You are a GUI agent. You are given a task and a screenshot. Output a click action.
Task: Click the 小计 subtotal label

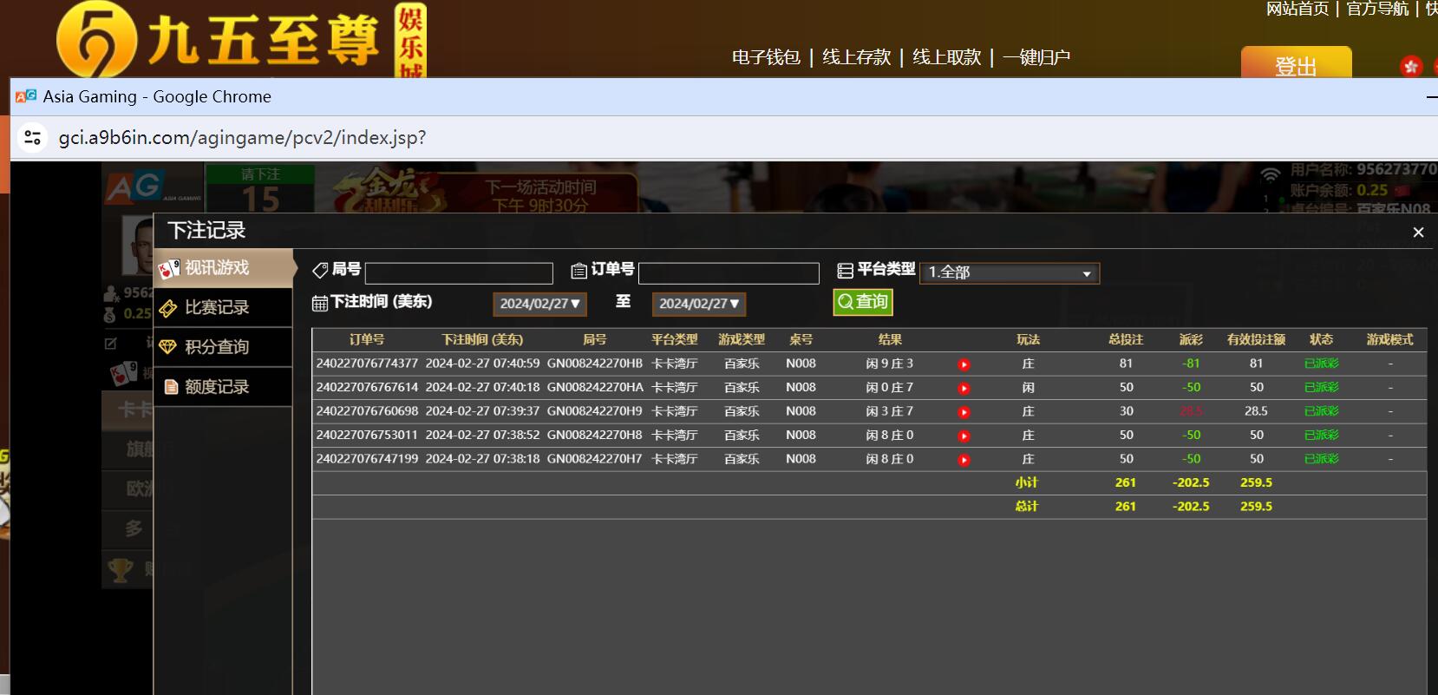point(1027,482)
